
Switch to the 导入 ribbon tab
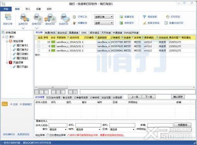[28, 9]
